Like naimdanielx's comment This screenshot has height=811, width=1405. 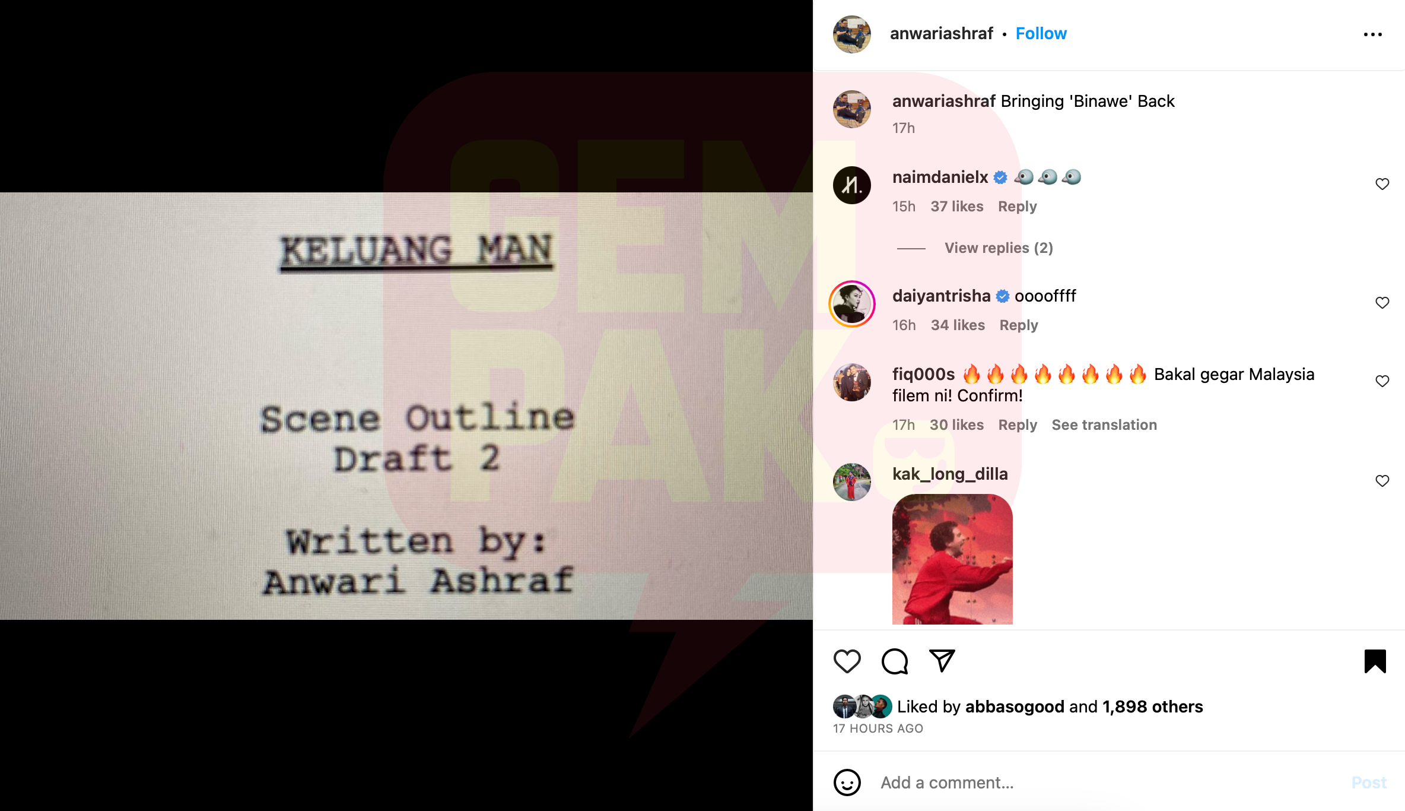click(x=1382, y=184)
